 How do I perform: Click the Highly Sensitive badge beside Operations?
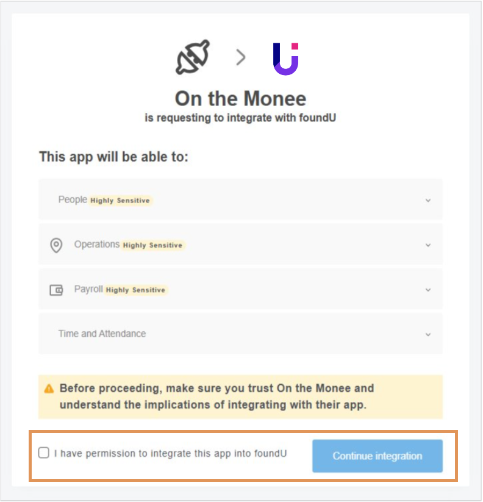point(152,245)
